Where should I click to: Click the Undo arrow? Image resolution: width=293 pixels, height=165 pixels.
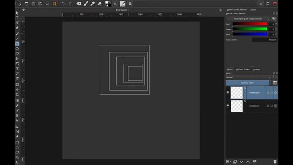tap(63, 4)
